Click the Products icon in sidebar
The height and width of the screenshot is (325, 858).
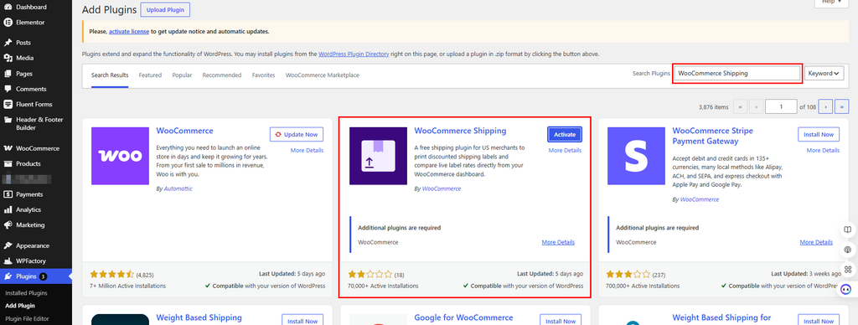coord(8,163)
